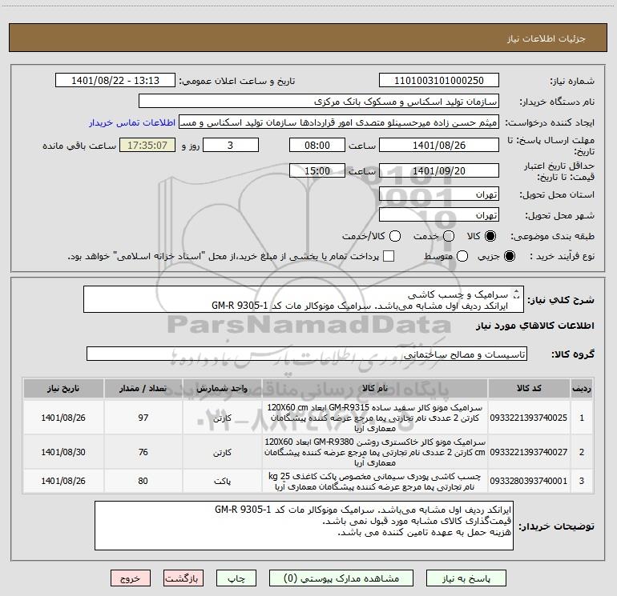Click the پاکت unit cell in row 3
The image size is (617, 596).
click(x=222, y=482)
